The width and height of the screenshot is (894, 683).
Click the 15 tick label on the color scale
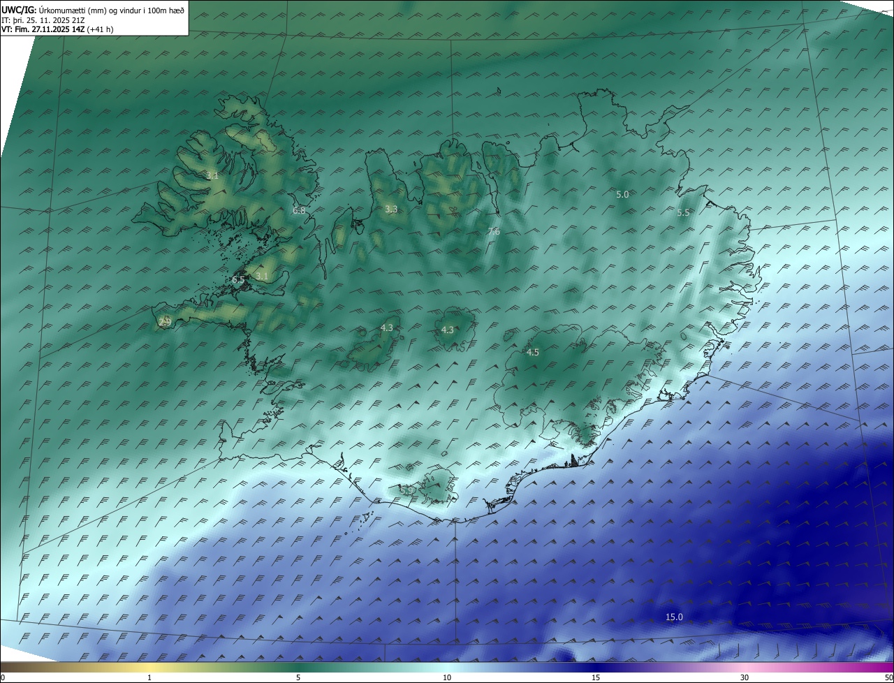(596, 678)
